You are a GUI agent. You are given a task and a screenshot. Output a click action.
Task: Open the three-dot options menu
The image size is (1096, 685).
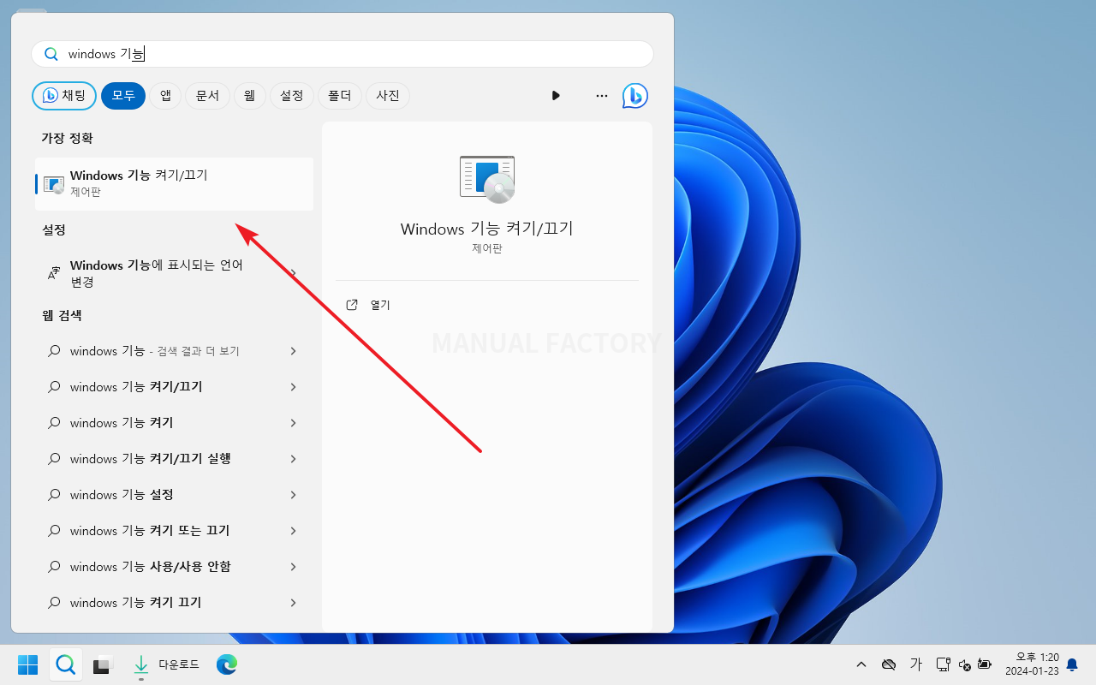tap(602, 96)
